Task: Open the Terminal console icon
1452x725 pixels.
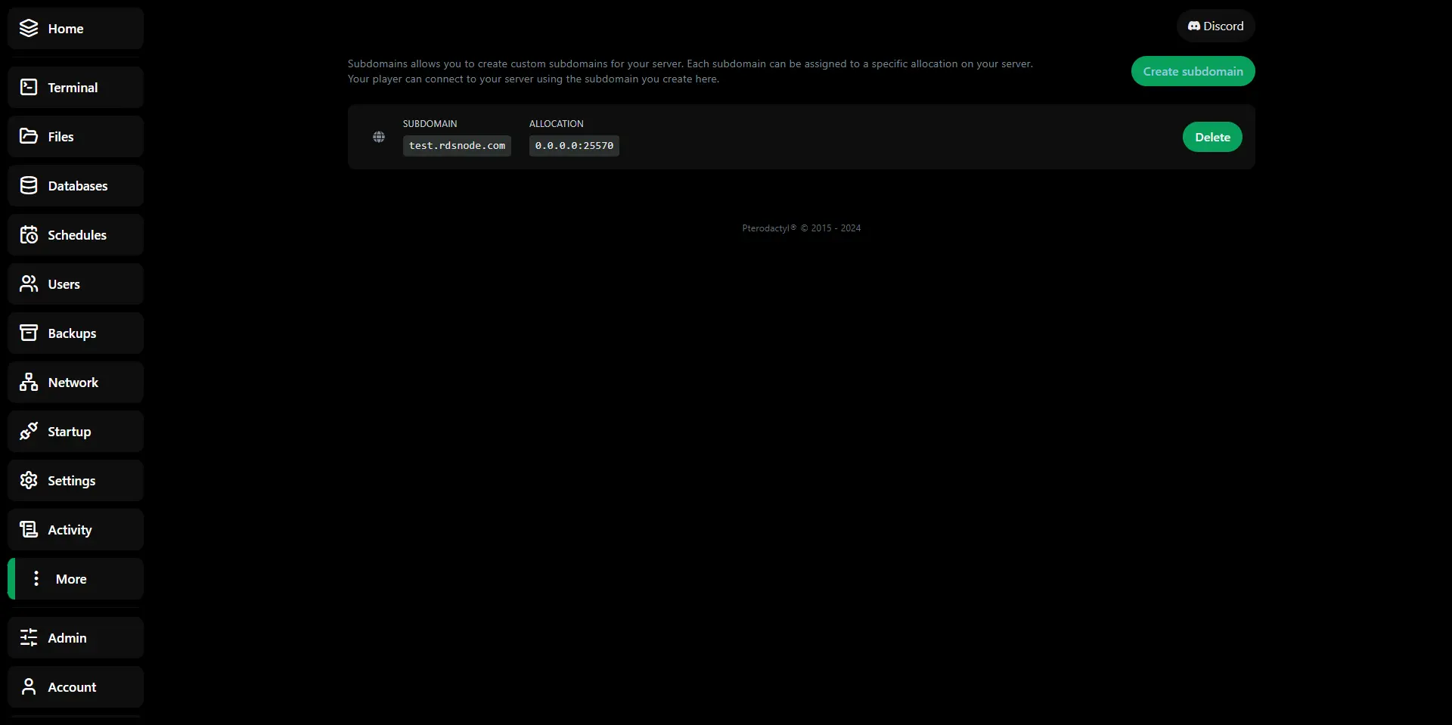Action: [x=28, y=87]
